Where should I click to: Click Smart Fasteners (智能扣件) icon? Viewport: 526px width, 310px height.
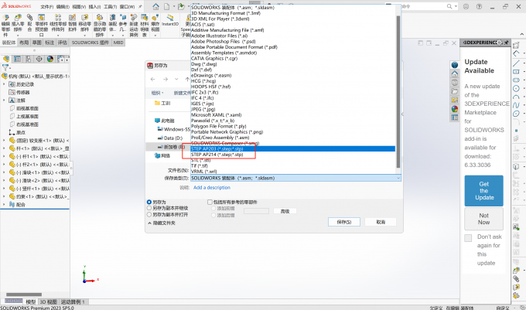[72, 18]
